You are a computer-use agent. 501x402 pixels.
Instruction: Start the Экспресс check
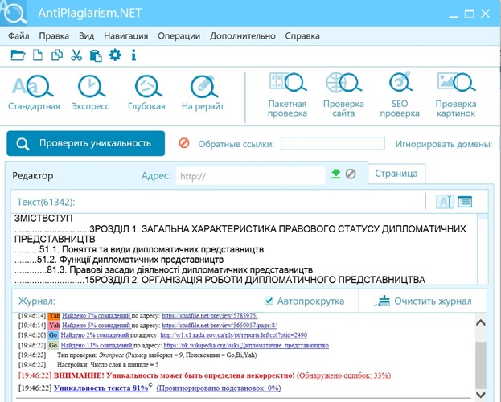90,92
